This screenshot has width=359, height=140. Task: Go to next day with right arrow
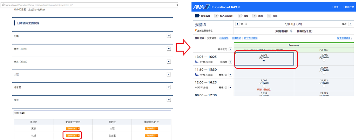pos(350,24)
